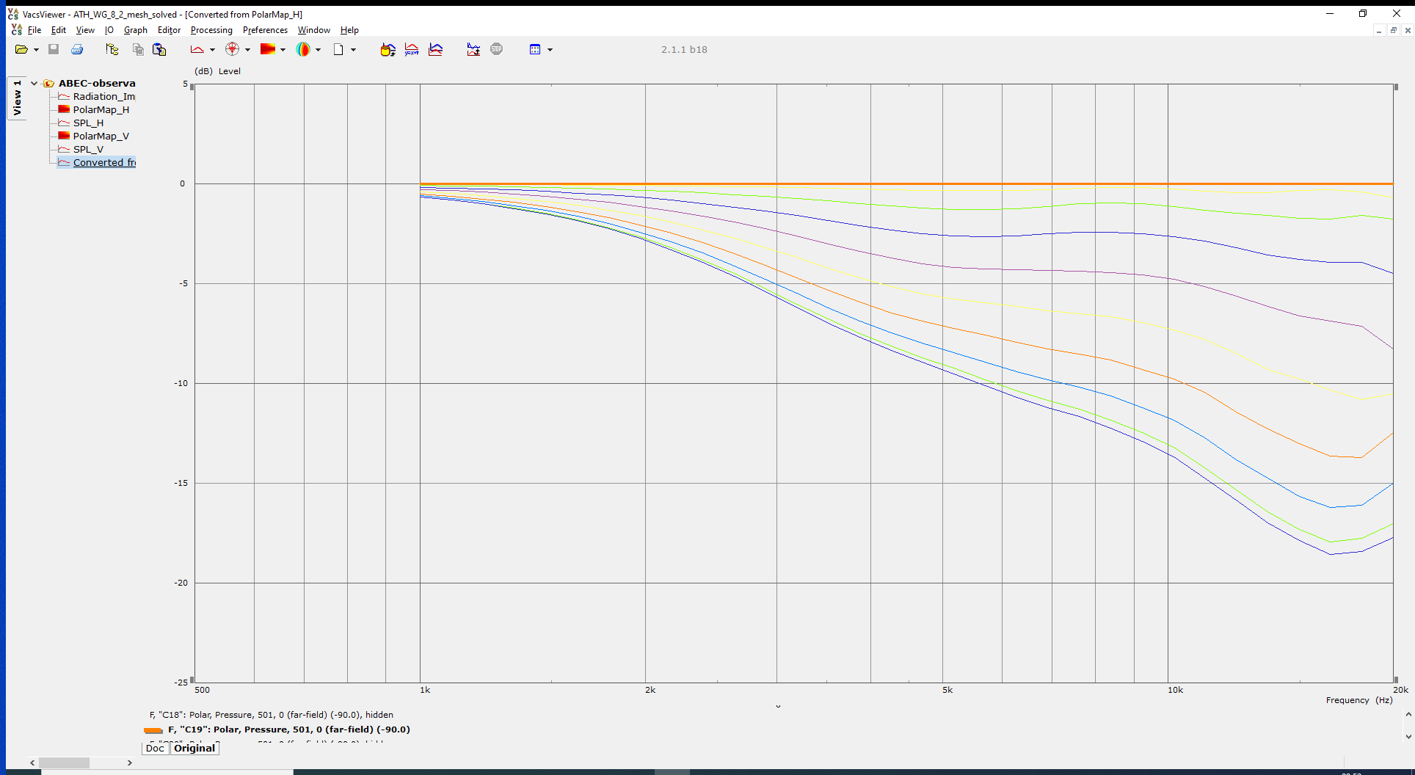Toggle the project tree icon in toolbar
This screenshot has width=1415, height=775.
click(112, 49)
